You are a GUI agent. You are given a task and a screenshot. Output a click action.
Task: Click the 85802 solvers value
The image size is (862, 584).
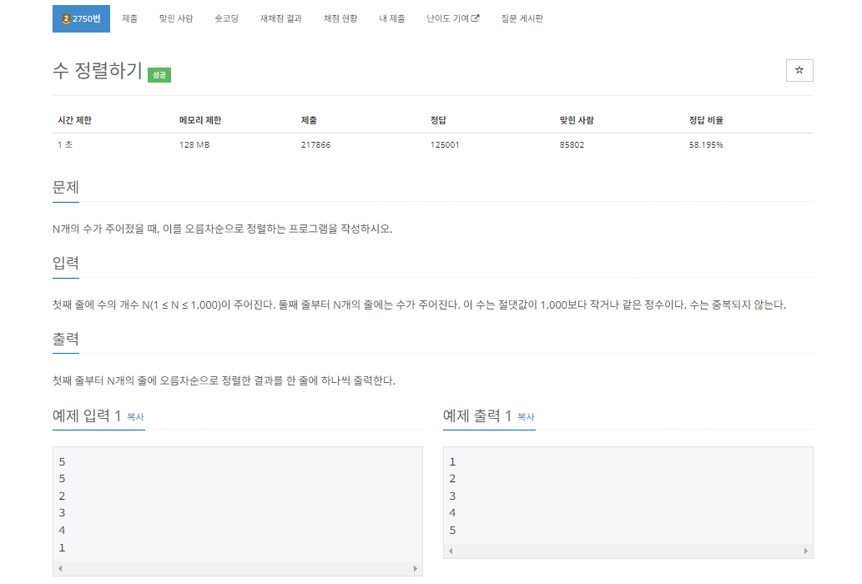[572, 145]
